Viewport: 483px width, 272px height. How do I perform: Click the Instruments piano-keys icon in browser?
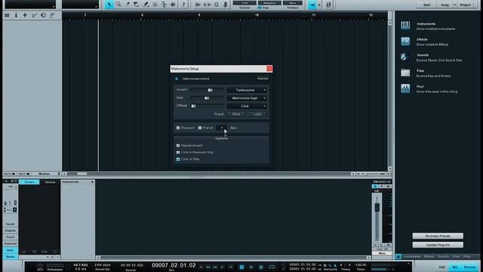405,26
